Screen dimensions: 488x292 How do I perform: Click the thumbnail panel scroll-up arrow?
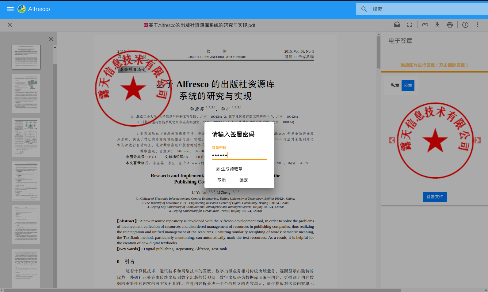coord(55,47)
